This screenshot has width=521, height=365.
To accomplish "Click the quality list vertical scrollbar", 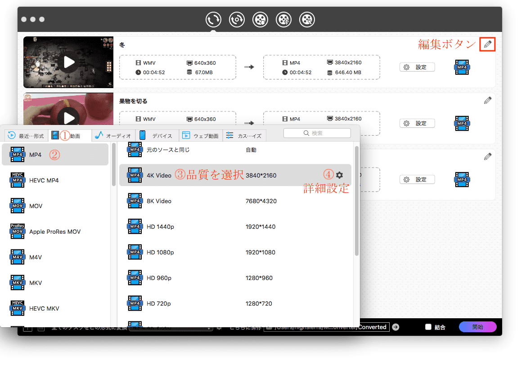I will point(357,200).
